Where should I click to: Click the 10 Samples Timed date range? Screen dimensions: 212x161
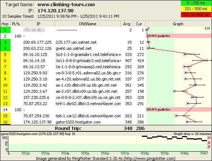pyautogui.click(x=78, y=16)
